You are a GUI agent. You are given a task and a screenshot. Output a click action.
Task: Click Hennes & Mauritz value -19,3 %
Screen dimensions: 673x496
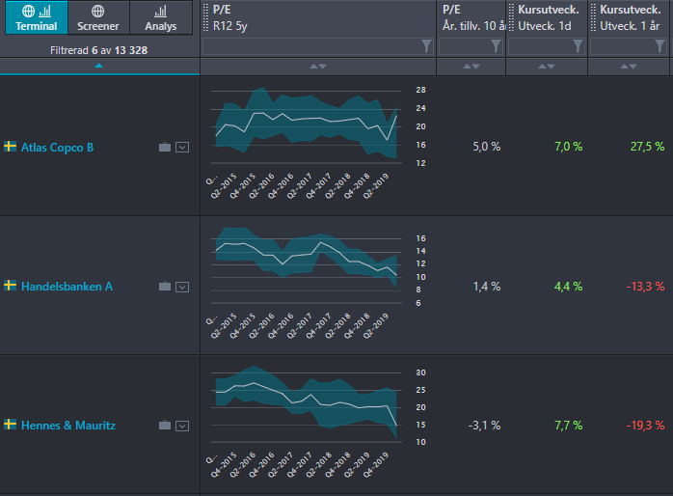[x=645, y=426]
